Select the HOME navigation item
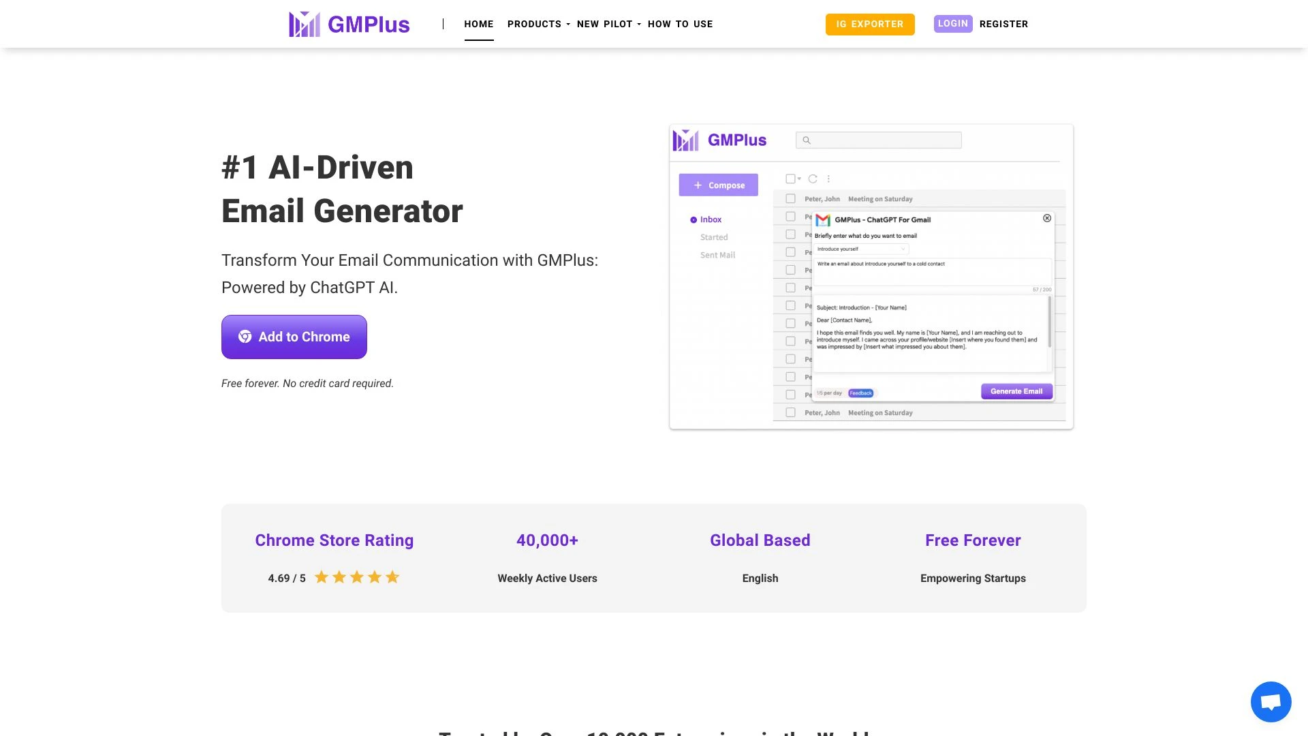This screenshot has width=1308, height=736. click(479, 24)
